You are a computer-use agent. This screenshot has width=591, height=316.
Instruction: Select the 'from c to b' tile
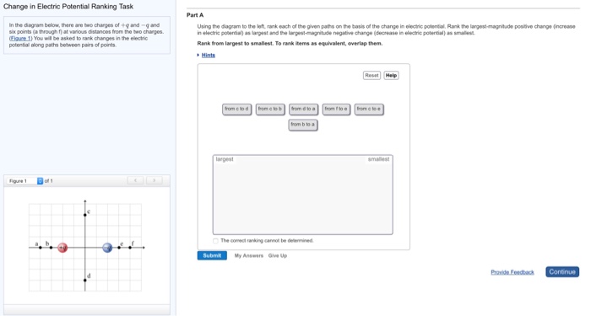click(x=270, y=109)
